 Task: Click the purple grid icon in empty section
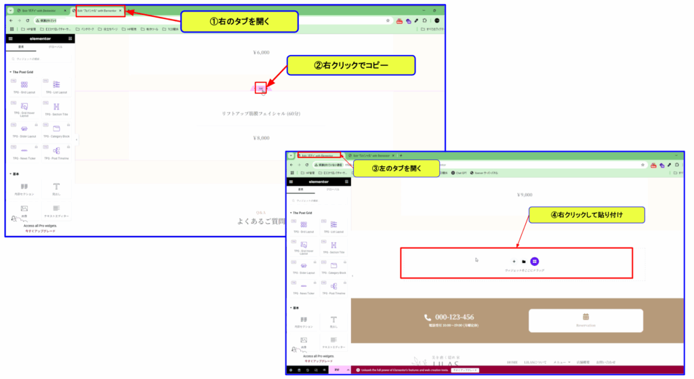535,262
